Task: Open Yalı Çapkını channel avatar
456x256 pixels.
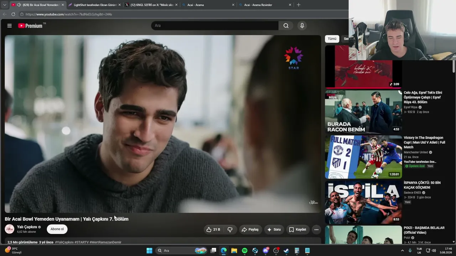Action: point(10,229)
